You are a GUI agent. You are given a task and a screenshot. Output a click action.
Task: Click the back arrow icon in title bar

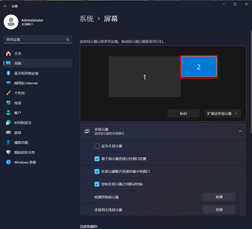[x=5, y=6]
